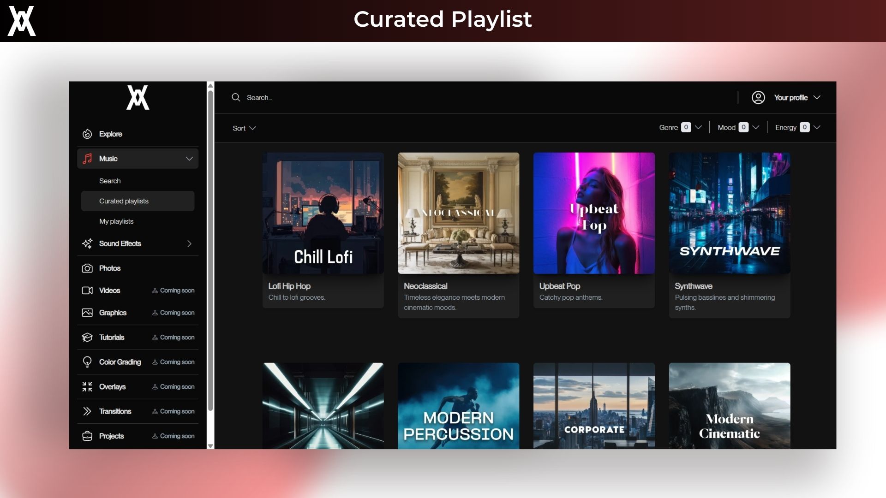Screen dimensions: 886x498
Task: Expand the Sound Effects submenu arrow
Action: point(189,243)
